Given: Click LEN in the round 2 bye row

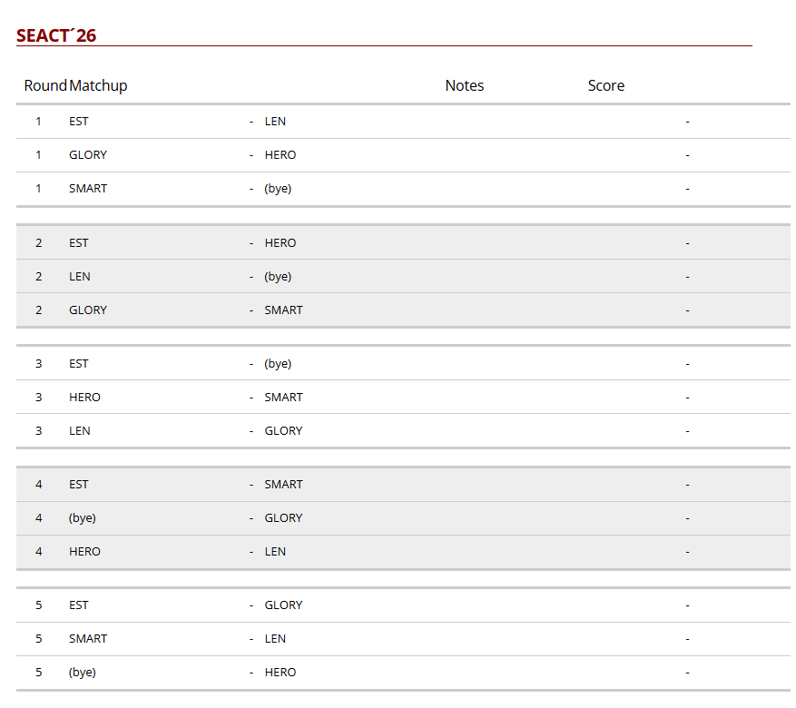Looking at the screenshot, I should (80, 277).
